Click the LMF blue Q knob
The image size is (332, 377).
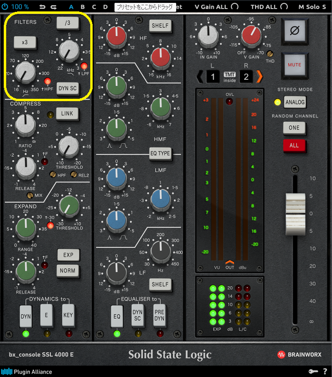(x=116, y=220)
